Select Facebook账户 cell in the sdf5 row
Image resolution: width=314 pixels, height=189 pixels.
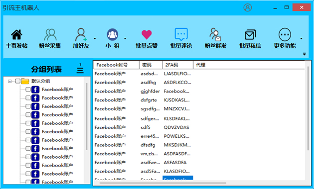[x=110, y=127]
